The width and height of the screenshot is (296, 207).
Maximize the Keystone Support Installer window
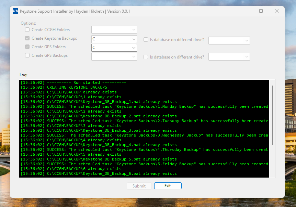coord(261,11)
